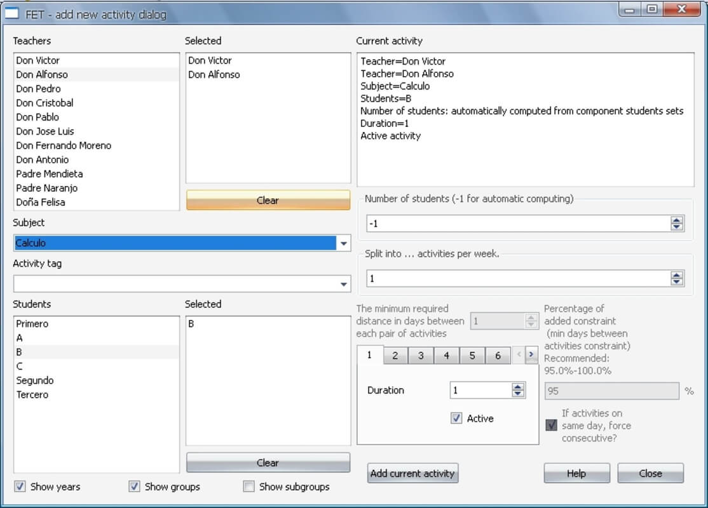
Task: Decrease split activities per week spinner
Action: [x=677, y=282]
